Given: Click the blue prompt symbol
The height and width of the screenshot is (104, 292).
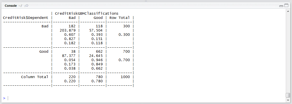Looking at the screenshot, I should pyautogui.click(x=4, y=98).
